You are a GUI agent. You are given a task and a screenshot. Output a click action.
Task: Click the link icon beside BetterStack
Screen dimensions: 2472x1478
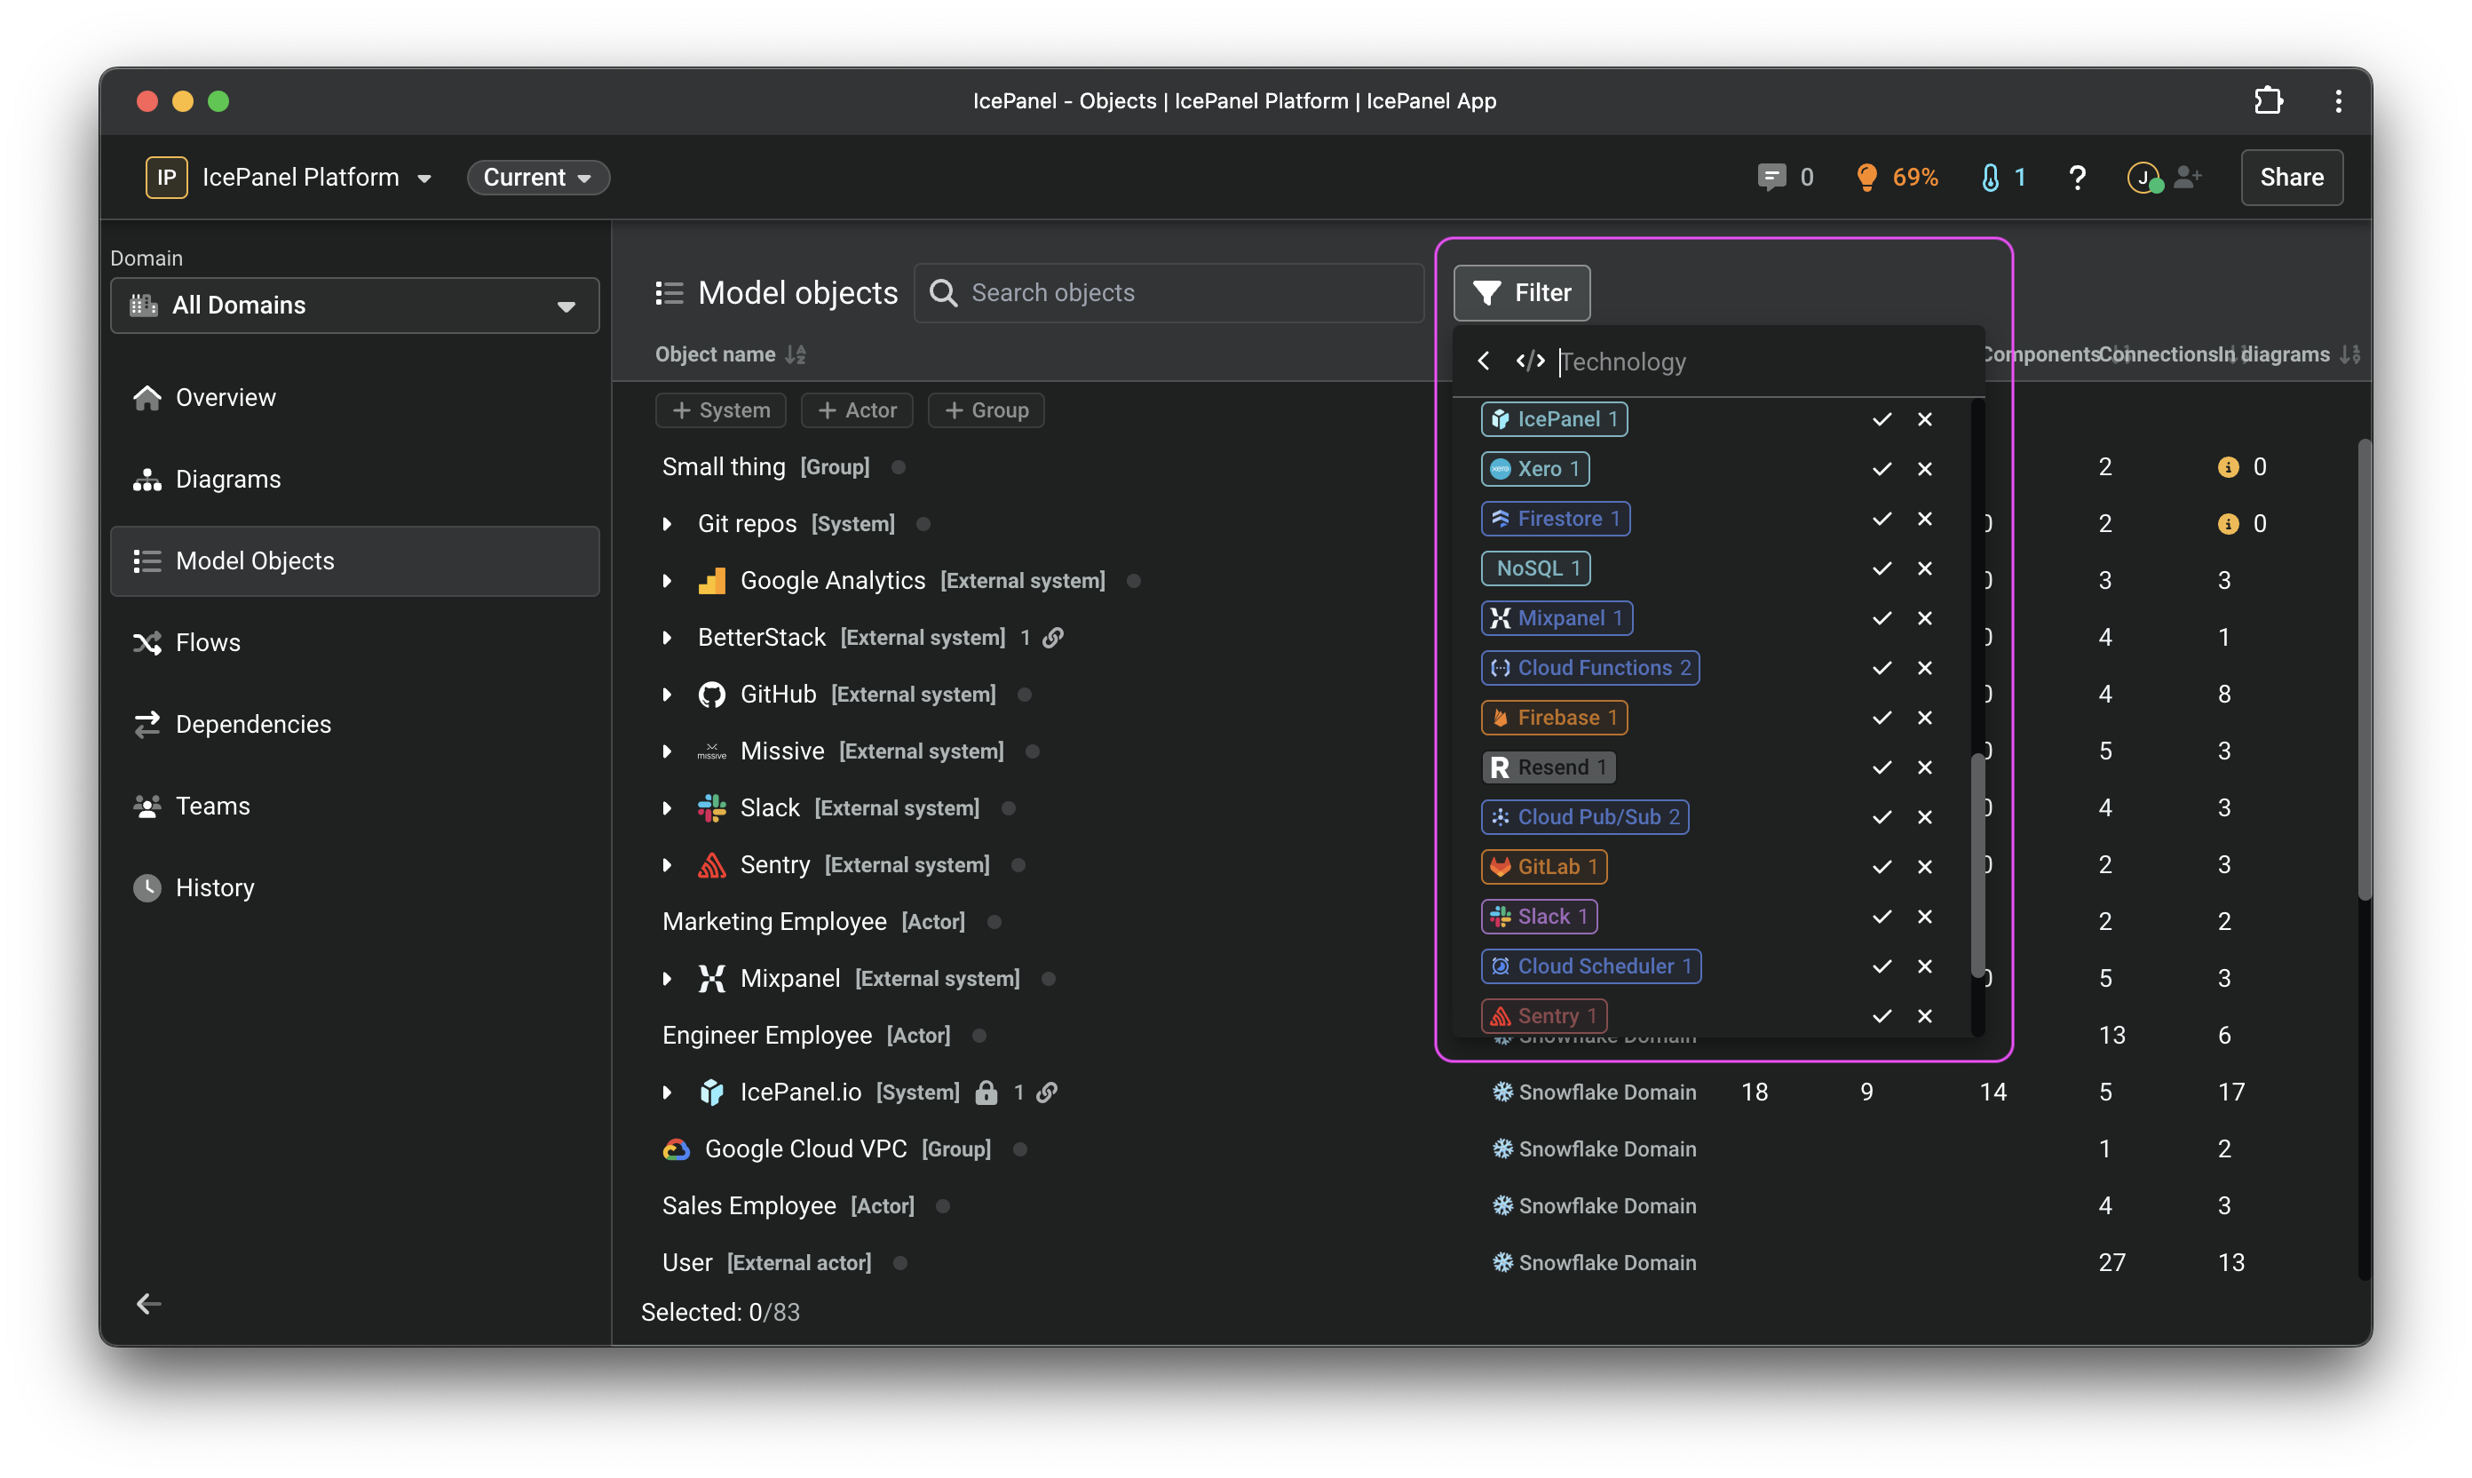click(x=1053, y=638)
